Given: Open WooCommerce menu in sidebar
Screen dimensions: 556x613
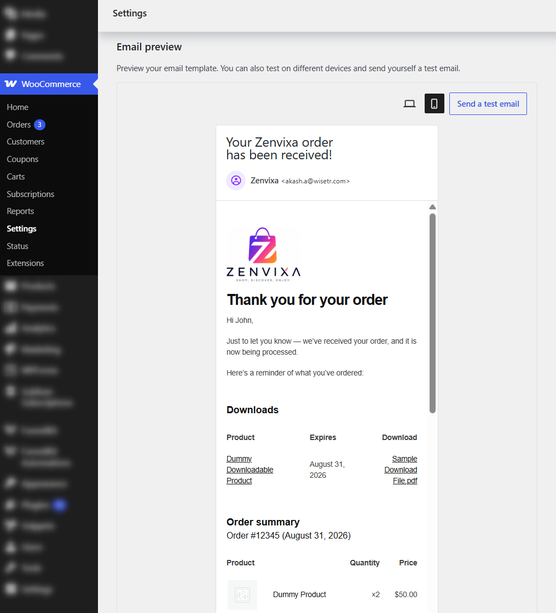Looking at the screenshot, I should [x=49, y=84].
